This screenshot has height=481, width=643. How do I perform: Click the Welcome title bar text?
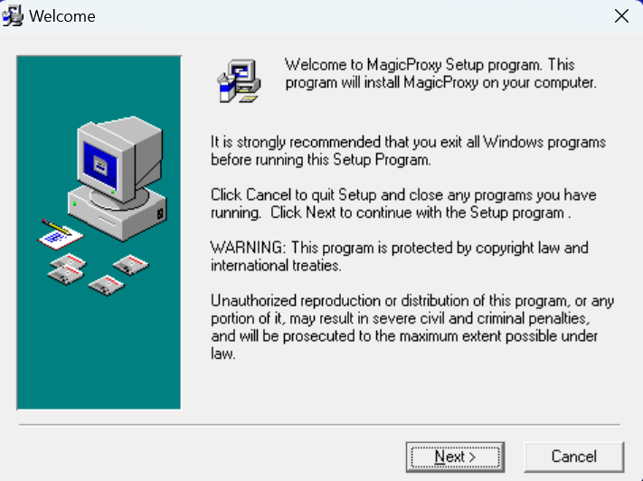62,16
